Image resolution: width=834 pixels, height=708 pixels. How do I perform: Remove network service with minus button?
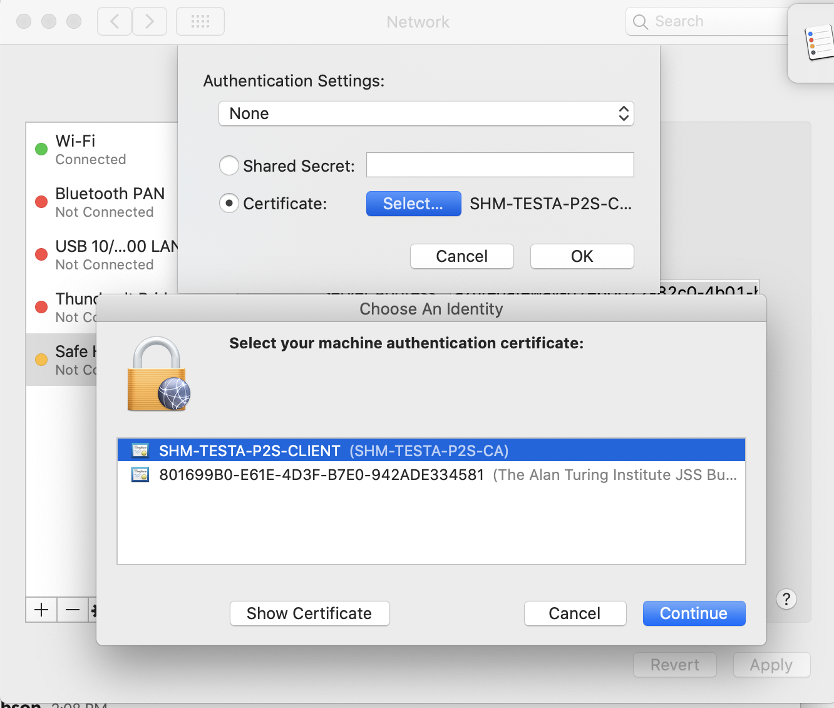(73, 610)
